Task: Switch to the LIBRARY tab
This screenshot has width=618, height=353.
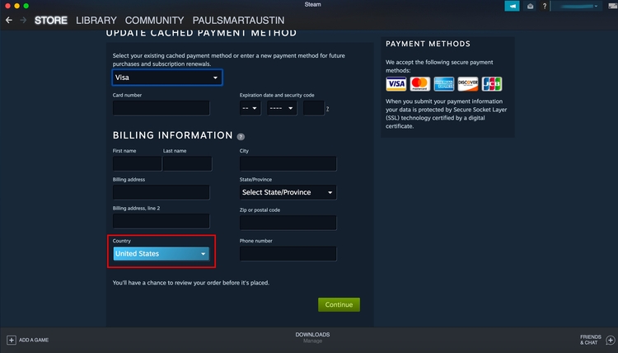Action: click(96, 20)
